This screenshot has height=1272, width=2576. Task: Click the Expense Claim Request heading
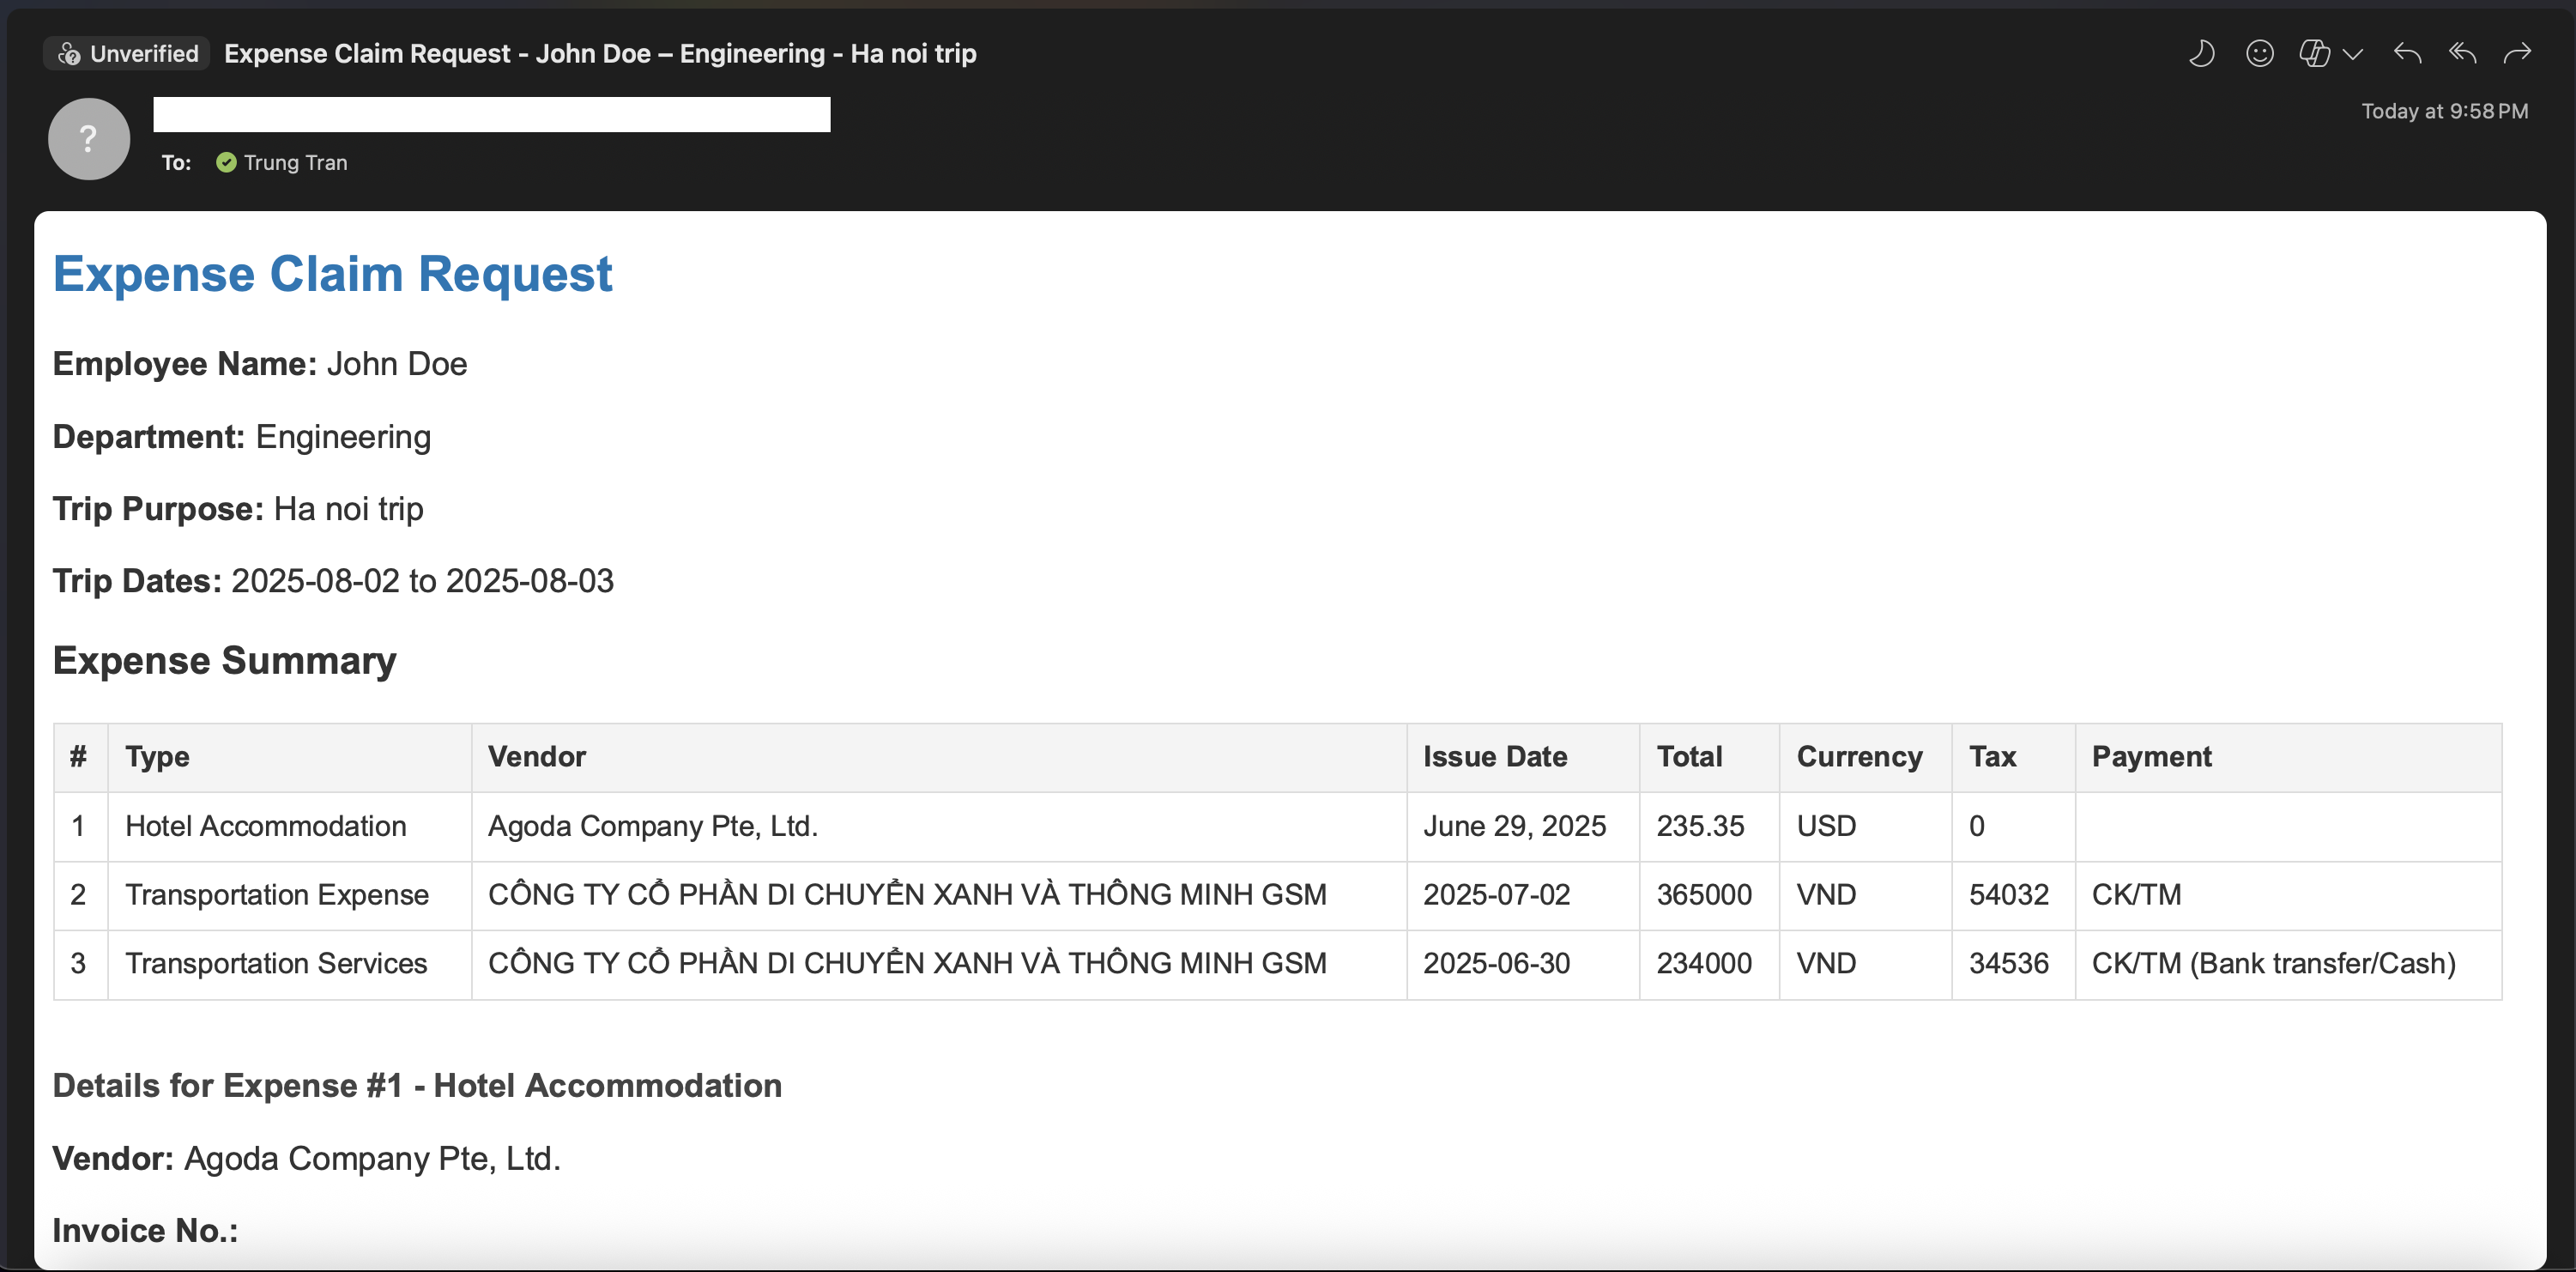(x=332, y=274)
